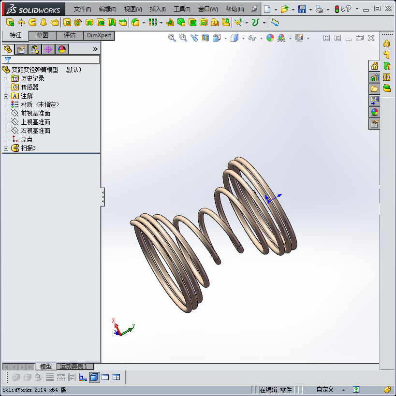The image size is (396, 396).
Task: Open Reference Geometry dropdown arrow
Action: (x=247, y=23)
